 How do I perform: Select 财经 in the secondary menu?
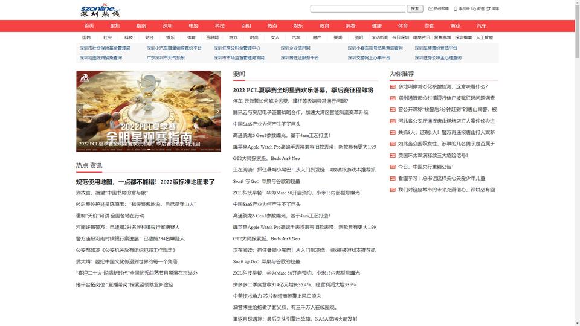tap(149, 37)
